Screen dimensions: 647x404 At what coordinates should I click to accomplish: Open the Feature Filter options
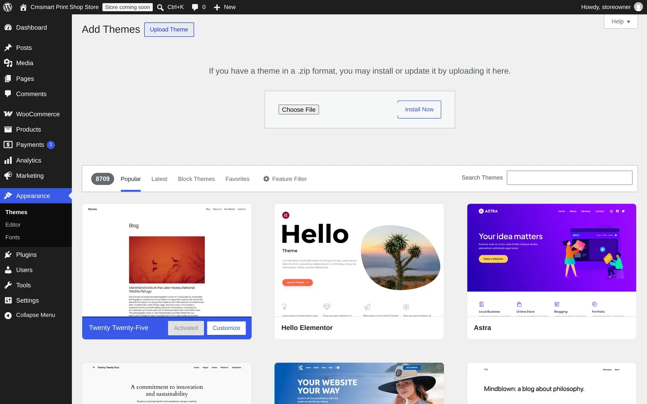coord(285,179)
